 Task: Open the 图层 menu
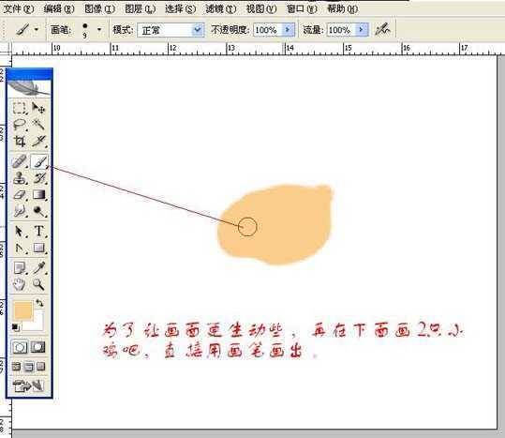click(141, 8)
